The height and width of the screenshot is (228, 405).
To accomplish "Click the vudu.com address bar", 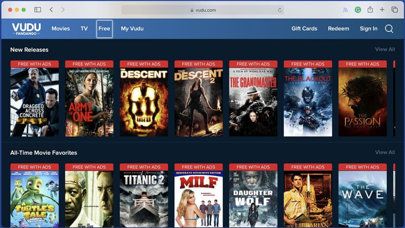I will (x=203, y=10).
